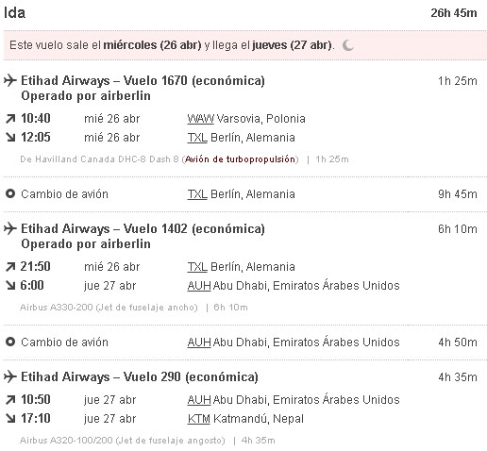Click the departure arrow next to 10:40

coord(10,119)
